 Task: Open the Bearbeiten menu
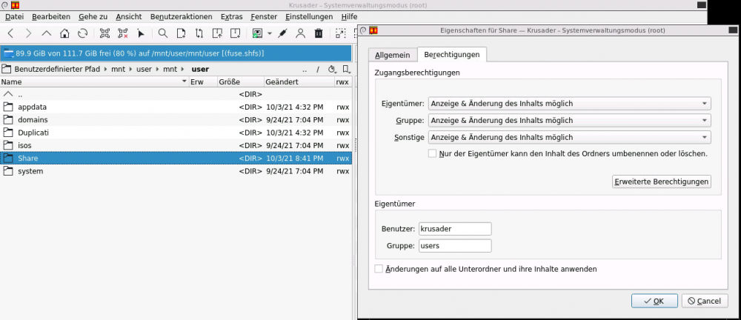click(51, 16)
